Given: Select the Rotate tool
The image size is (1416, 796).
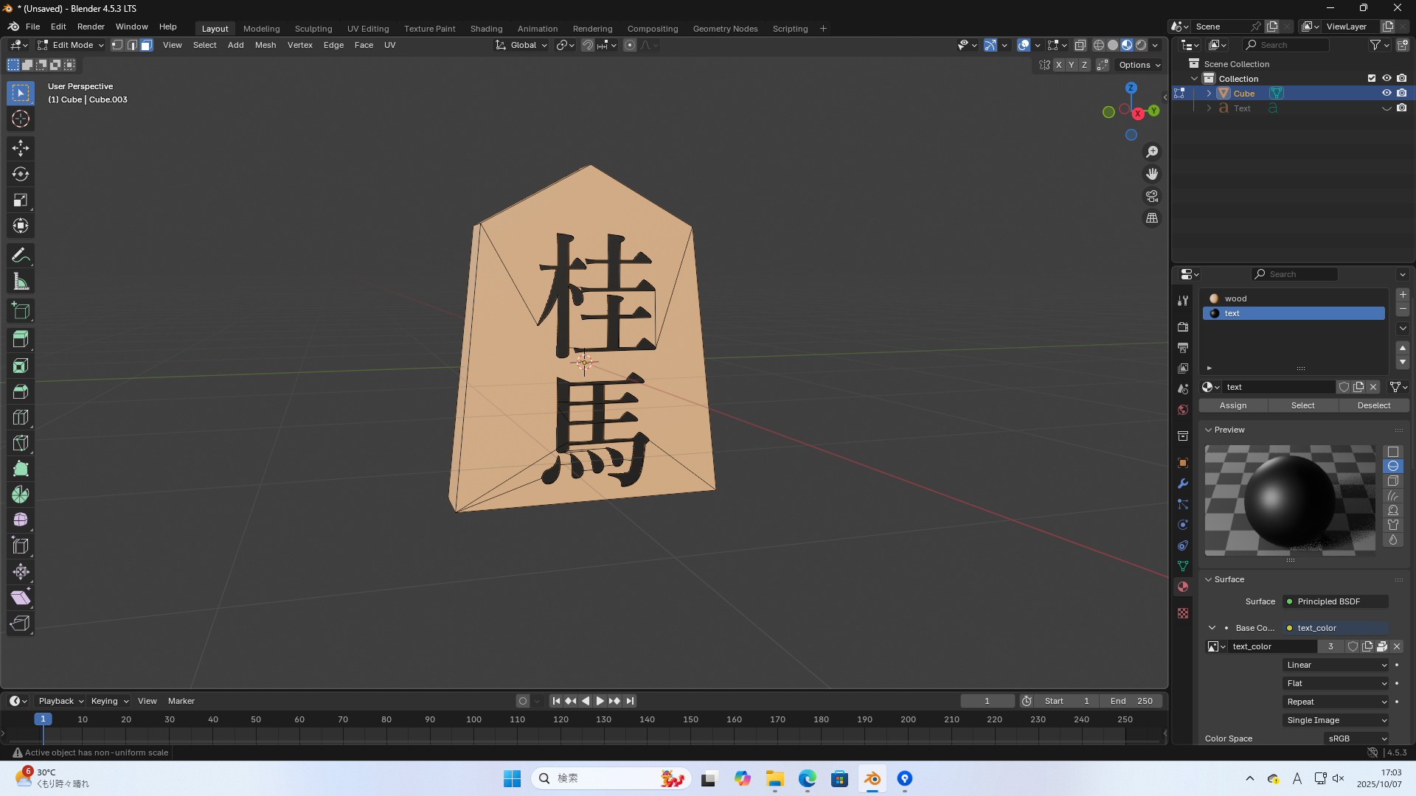Looking at the screenshot, I should pyautogui.click(x=20, y=174).
